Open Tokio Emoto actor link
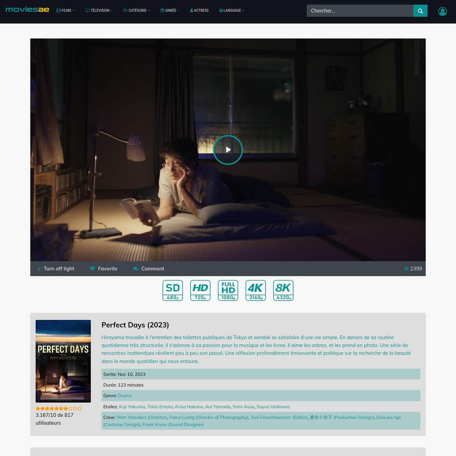The image size is (456, 456). coord(160,407)
